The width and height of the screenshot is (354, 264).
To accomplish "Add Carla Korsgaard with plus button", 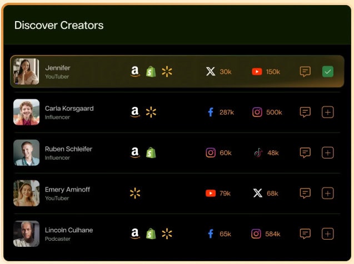I will point(328,112).
